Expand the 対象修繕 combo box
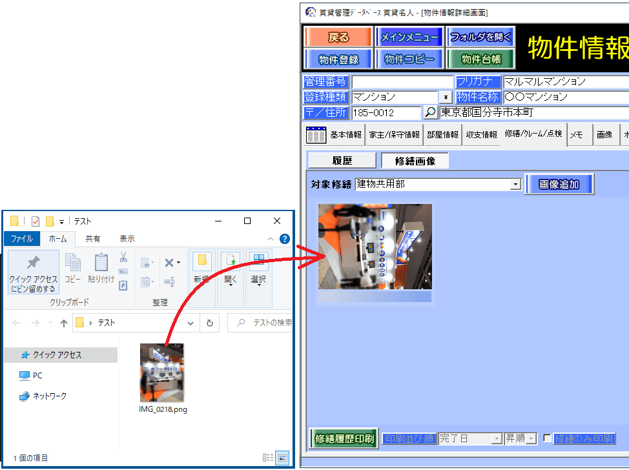629x470 pixels. pos(515,185)
